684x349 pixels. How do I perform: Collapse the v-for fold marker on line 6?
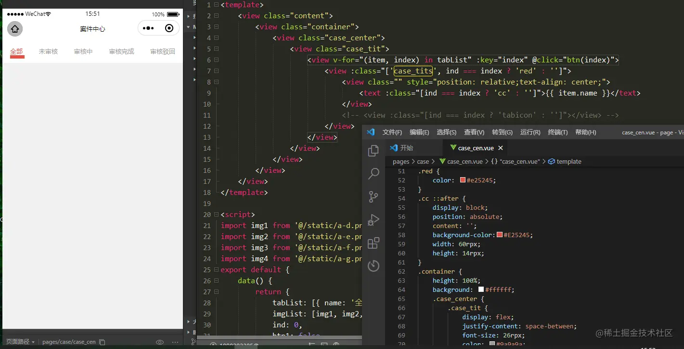point(217,60)
